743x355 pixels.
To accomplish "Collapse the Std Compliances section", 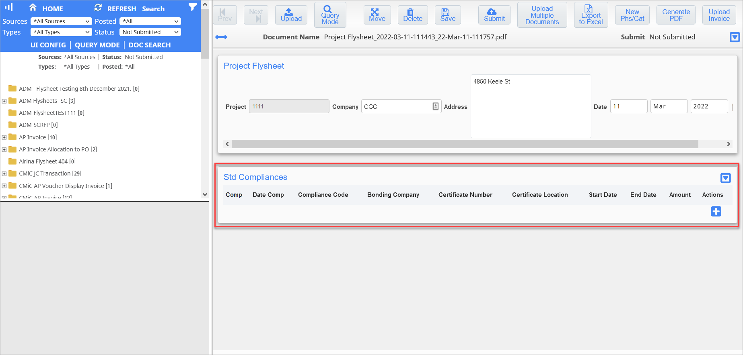I will pos(725,178).
